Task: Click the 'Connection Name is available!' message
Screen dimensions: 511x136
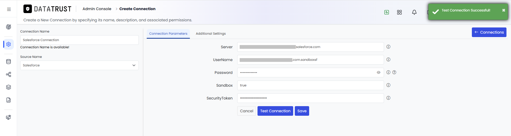Action: 45,47
